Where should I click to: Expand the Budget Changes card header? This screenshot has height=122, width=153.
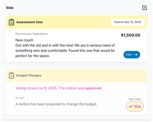[76, 75]
